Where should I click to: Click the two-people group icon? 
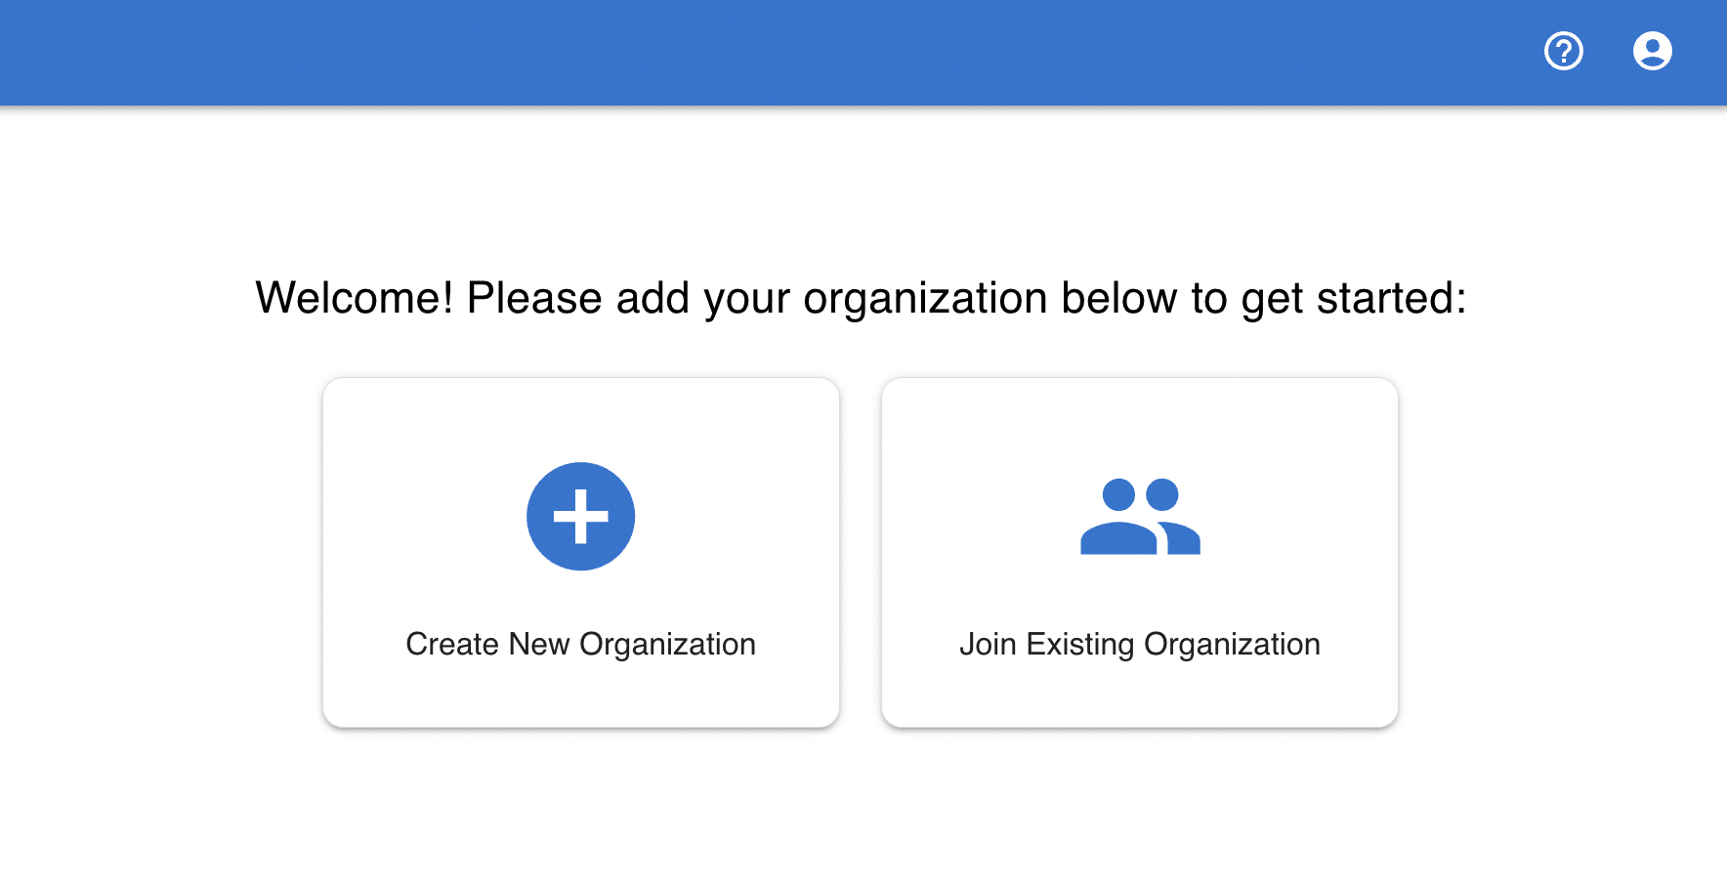pyautogui.click(x=1139, y=516)
